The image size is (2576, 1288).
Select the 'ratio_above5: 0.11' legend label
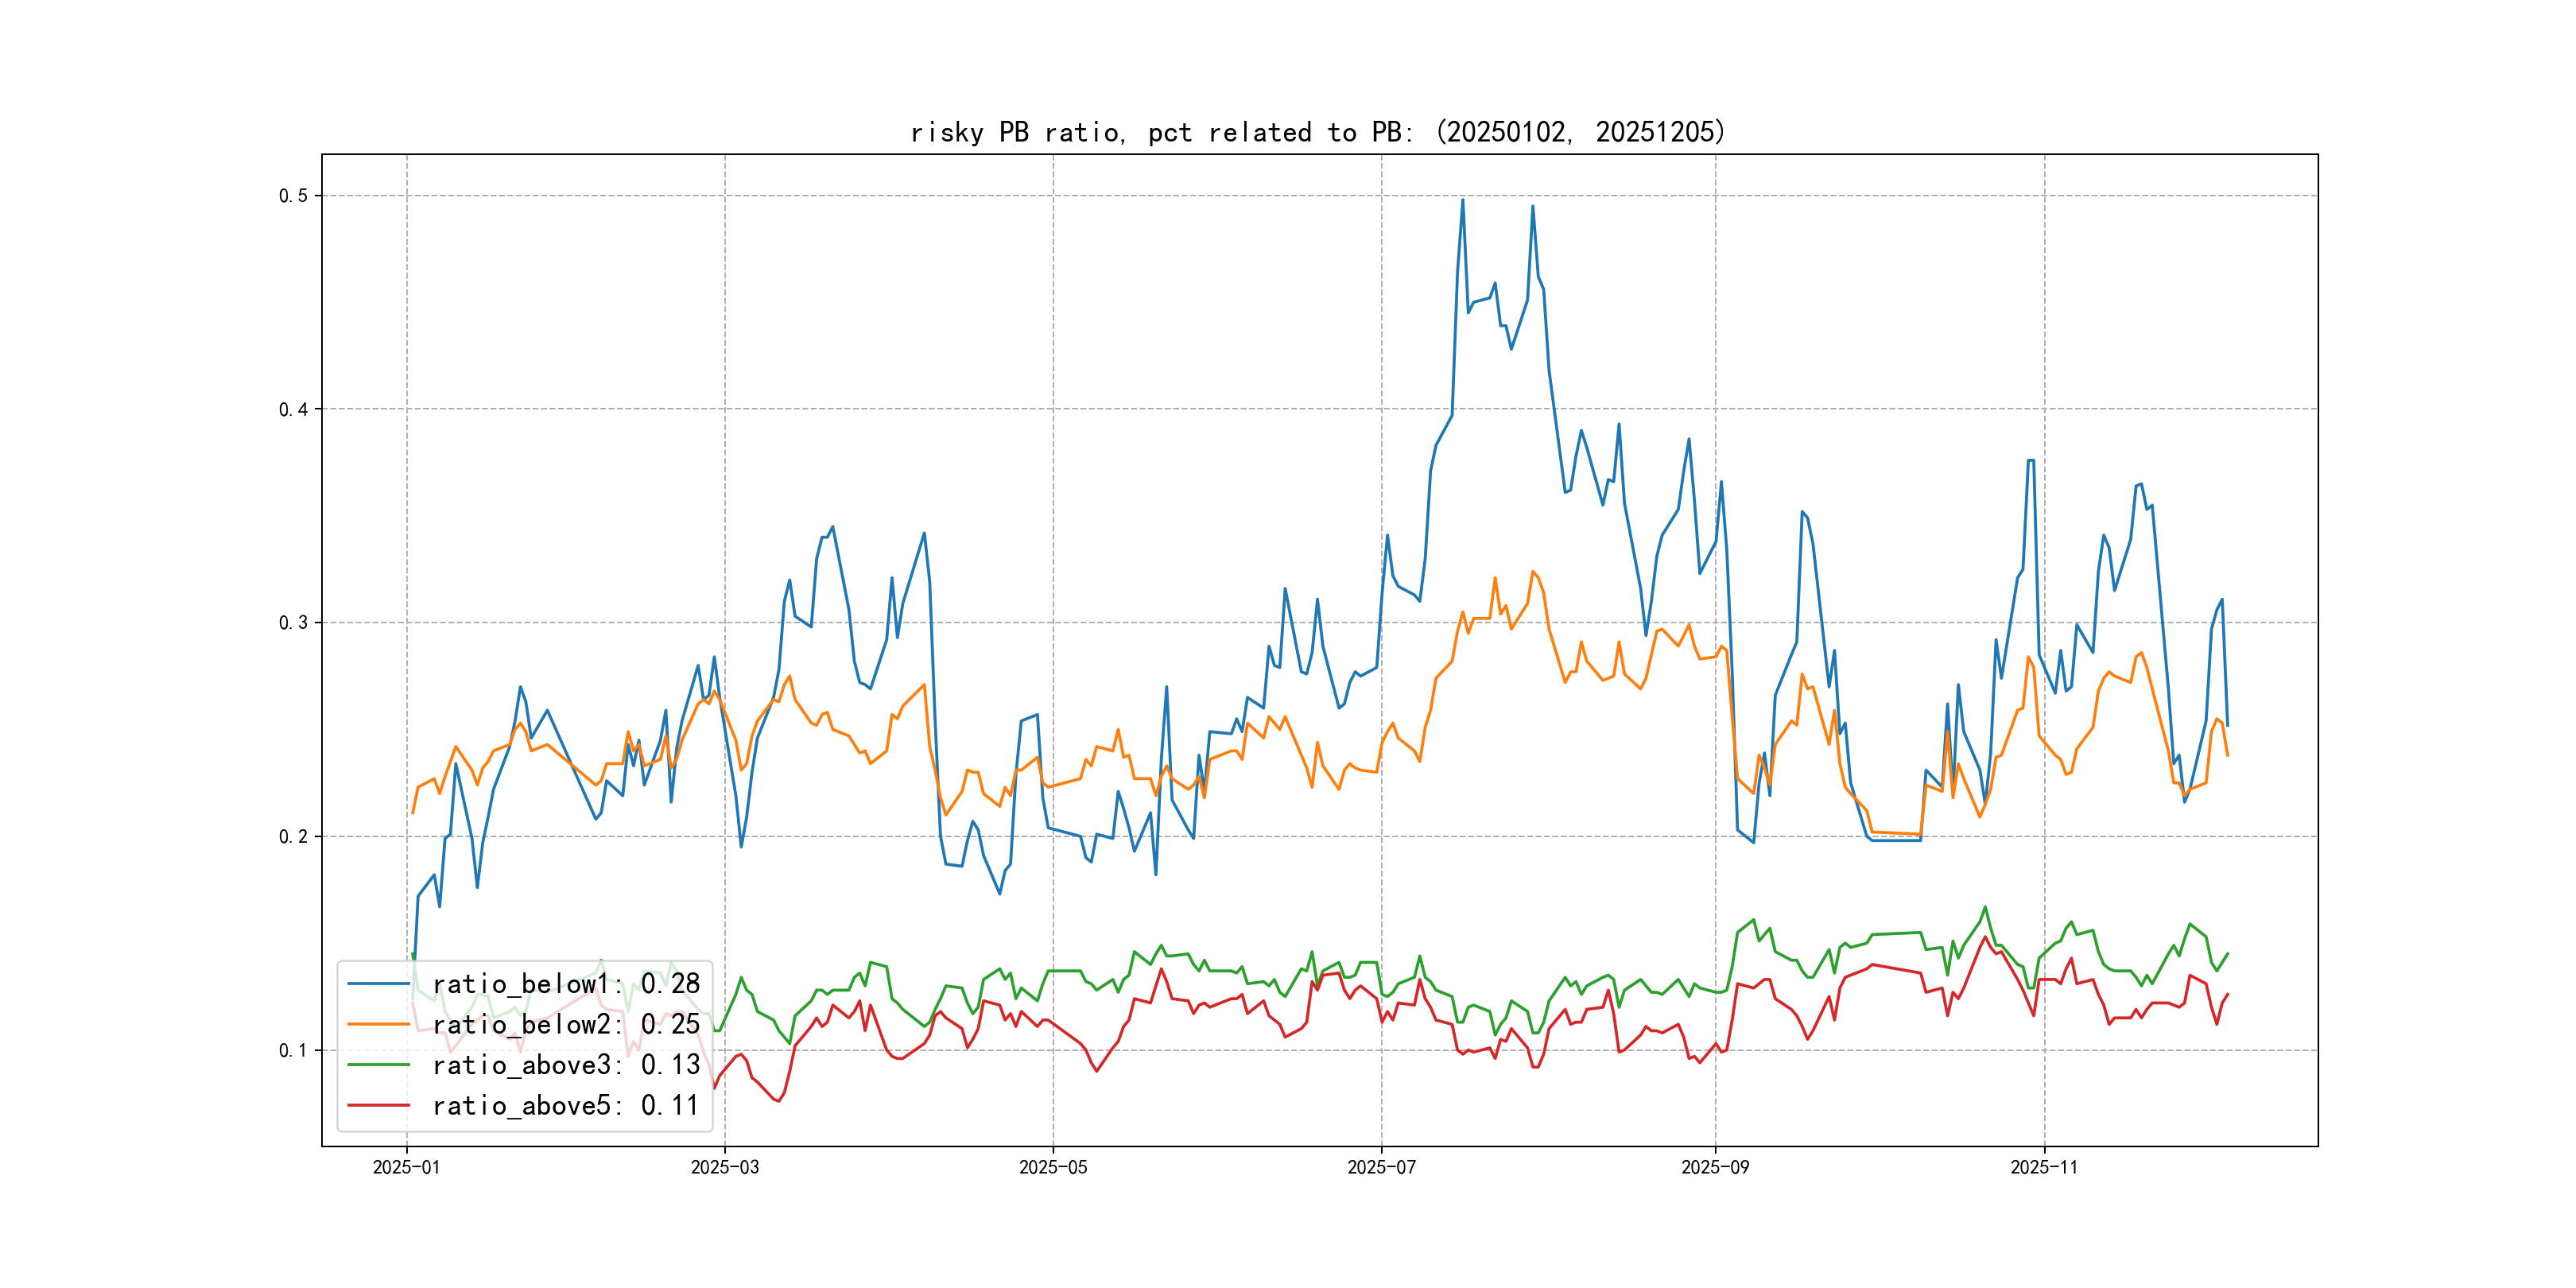tap(566, 1105)
